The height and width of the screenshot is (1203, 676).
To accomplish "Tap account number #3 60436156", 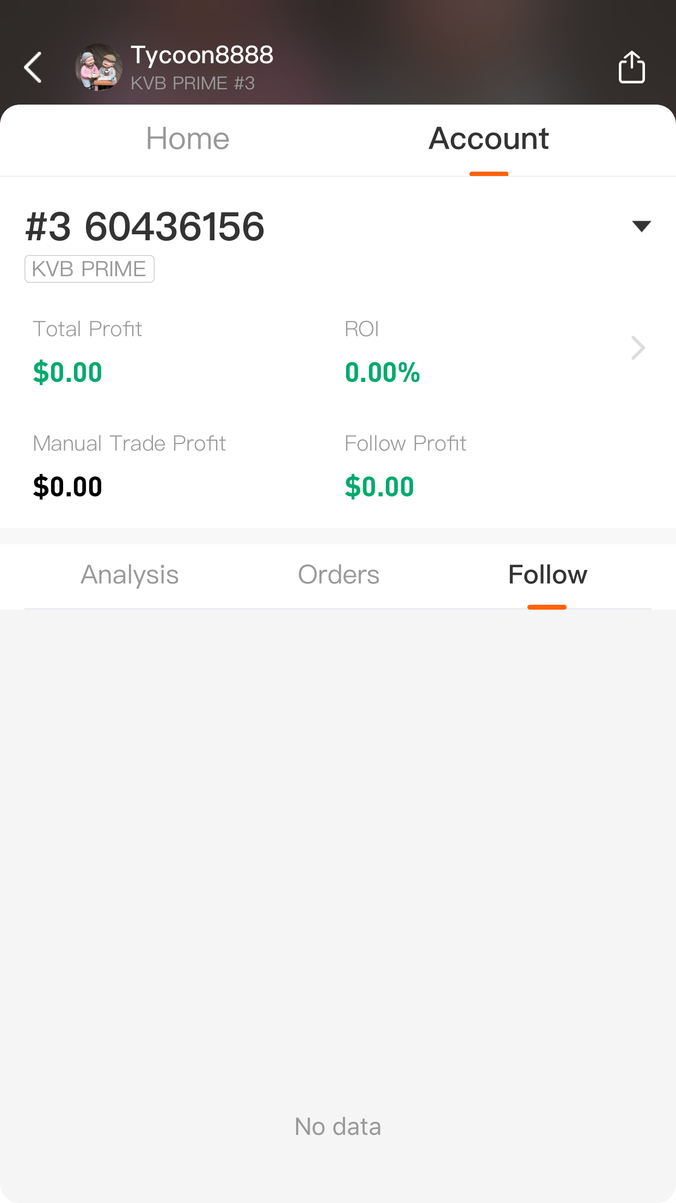I will (x=145, y=227).
